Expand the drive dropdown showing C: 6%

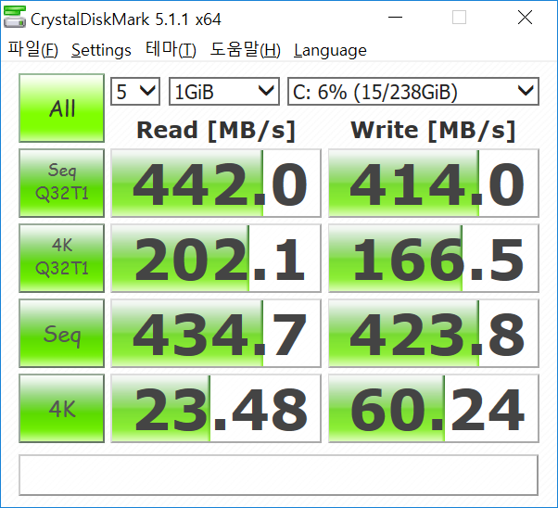413,91
